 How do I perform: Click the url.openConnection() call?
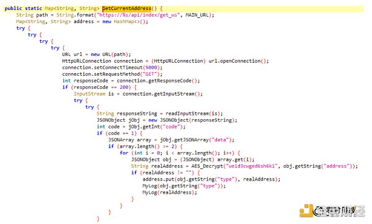click(x=237, y=61)
